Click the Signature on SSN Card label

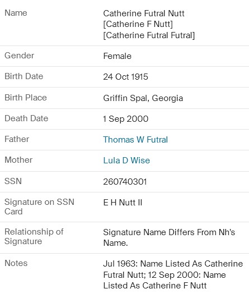(x=39, y=207)
